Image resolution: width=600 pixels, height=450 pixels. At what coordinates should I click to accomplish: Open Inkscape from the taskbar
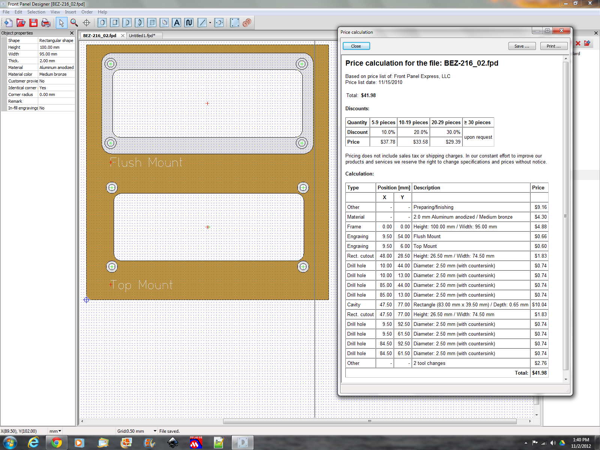(x=172, y=443)
